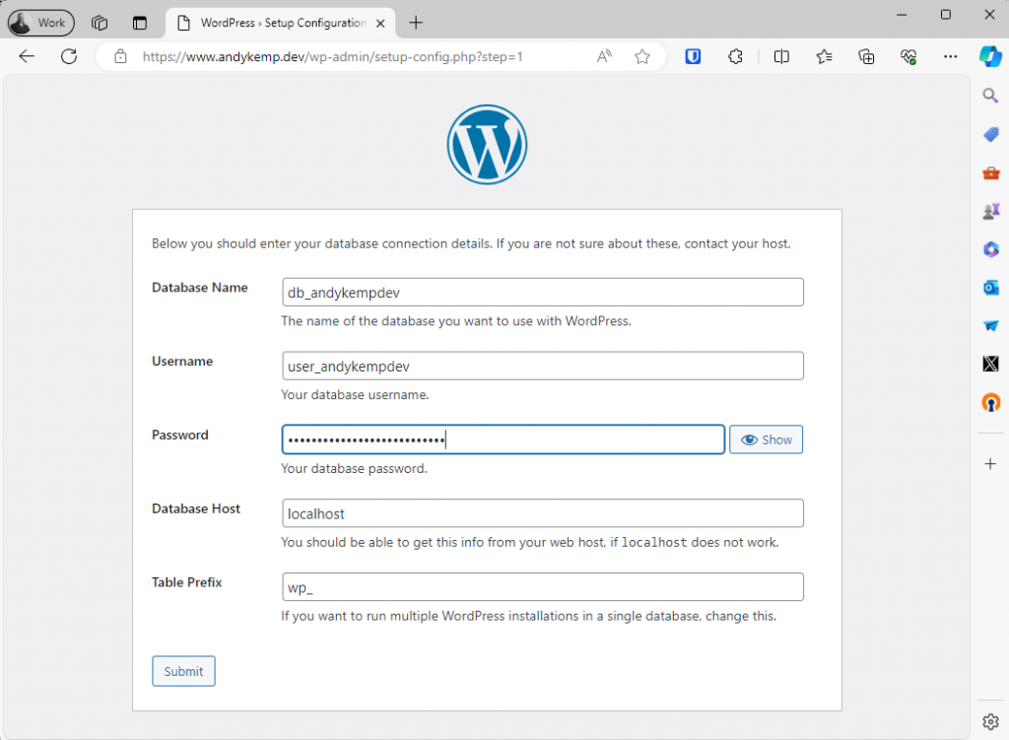
Task: Add this page to favorites star
Action: 642,56
